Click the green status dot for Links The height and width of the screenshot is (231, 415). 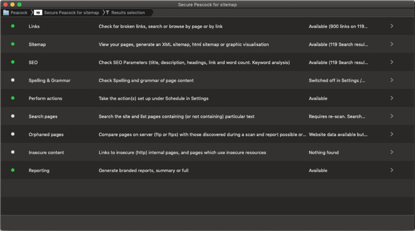pos(12,26)
